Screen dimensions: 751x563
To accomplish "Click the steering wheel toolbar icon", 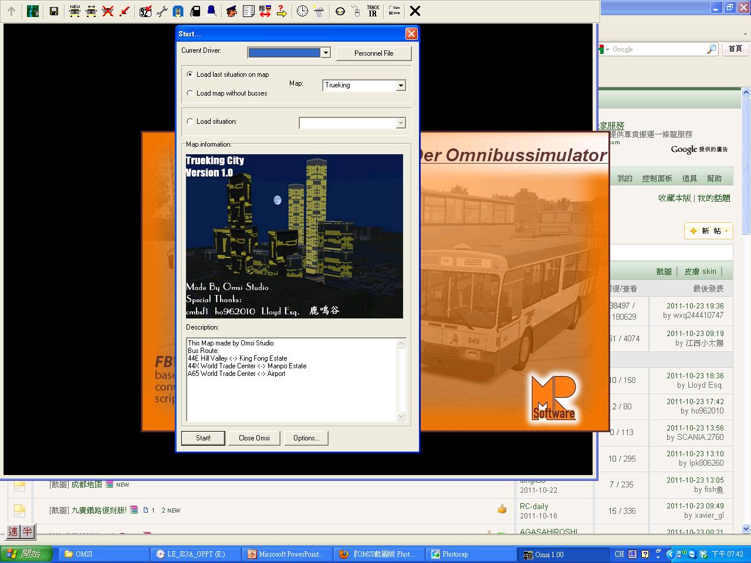I will pyautogui.click(x=340, y=11).
